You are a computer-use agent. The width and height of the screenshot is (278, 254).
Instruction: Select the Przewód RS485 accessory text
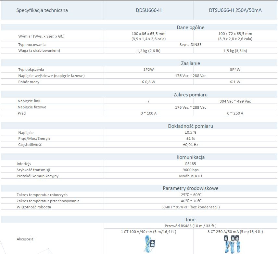point(190,226)
